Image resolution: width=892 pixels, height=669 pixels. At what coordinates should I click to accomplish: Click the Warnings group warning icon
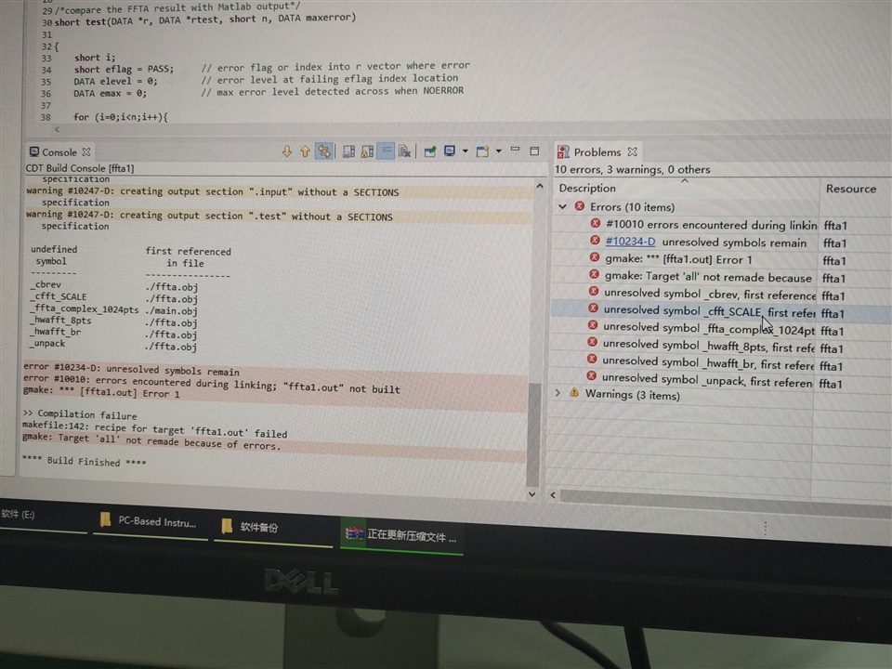click(x=574, y=393)
